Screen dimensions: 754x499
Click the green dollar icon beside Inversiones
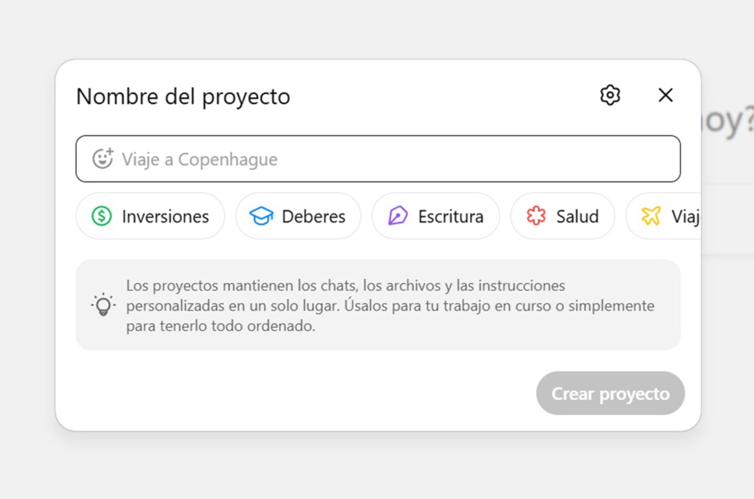[102, 216]
